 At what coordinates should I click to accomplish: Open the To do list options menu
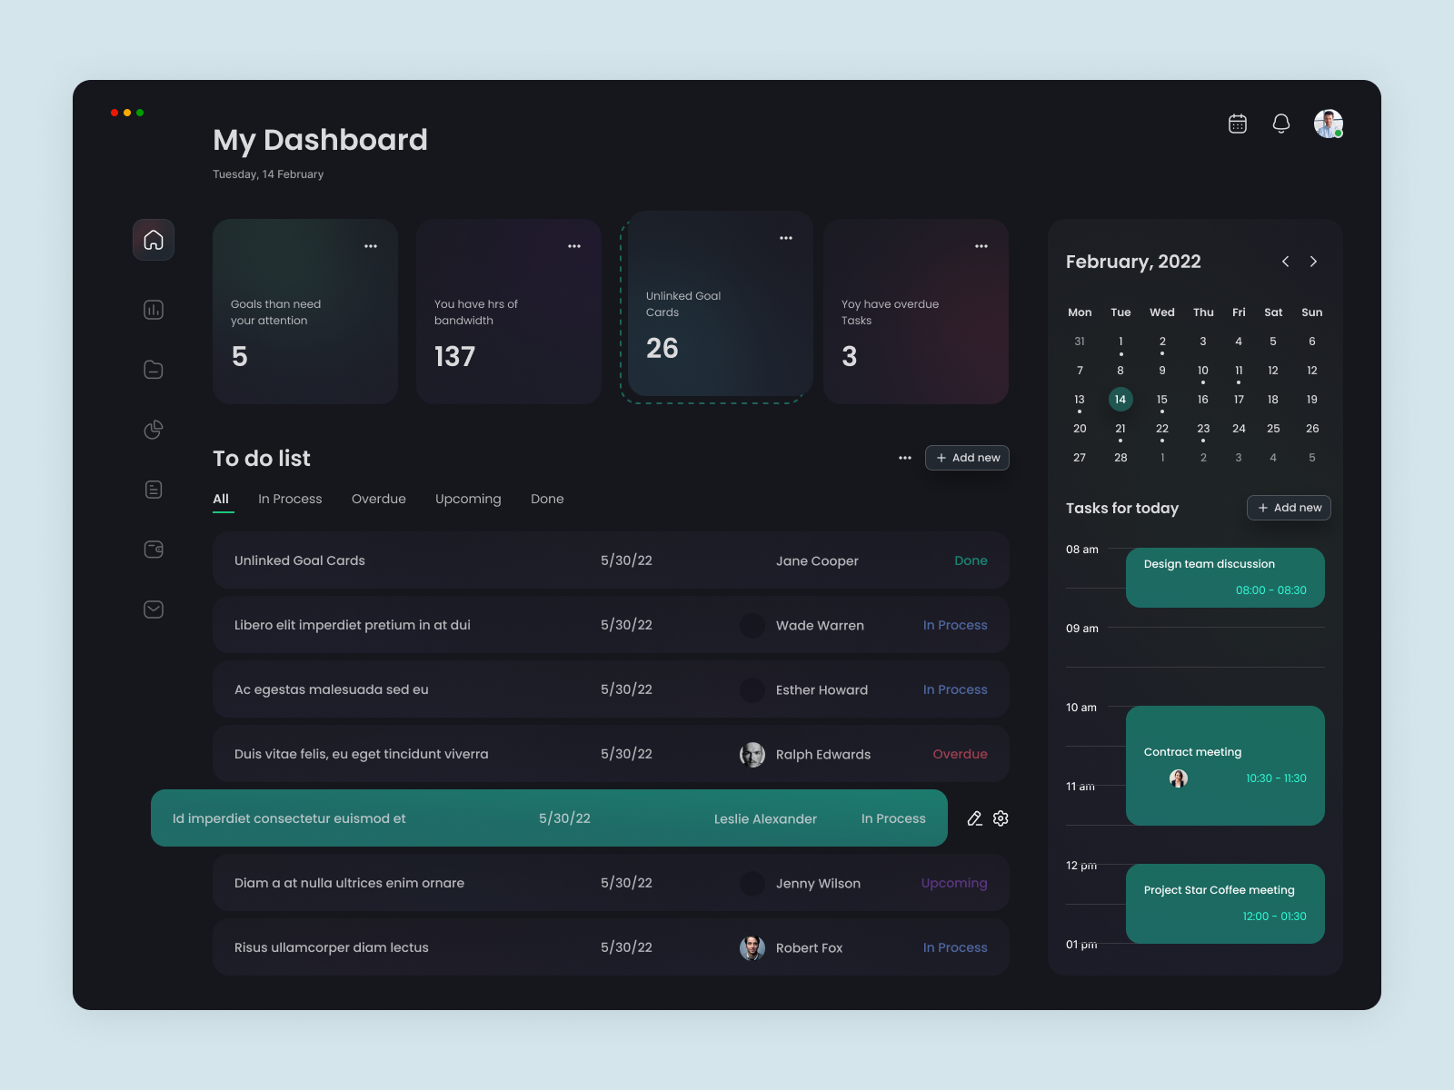tap(904, 458)
